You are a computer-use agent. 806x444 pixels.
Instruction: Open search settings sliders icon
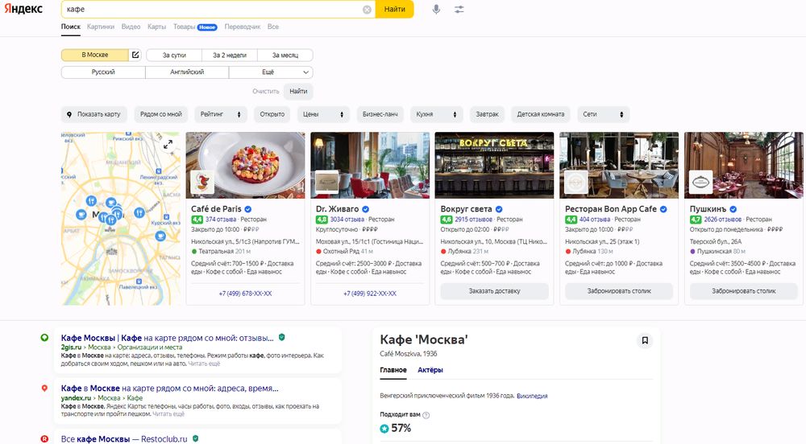(459, 9)
